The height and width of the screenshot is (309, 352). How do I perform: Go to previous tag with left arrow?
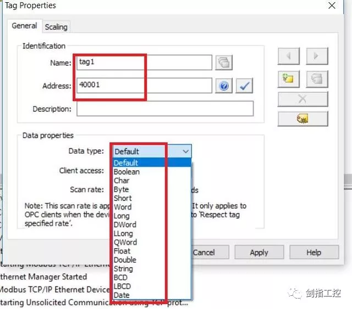[289, 56]
